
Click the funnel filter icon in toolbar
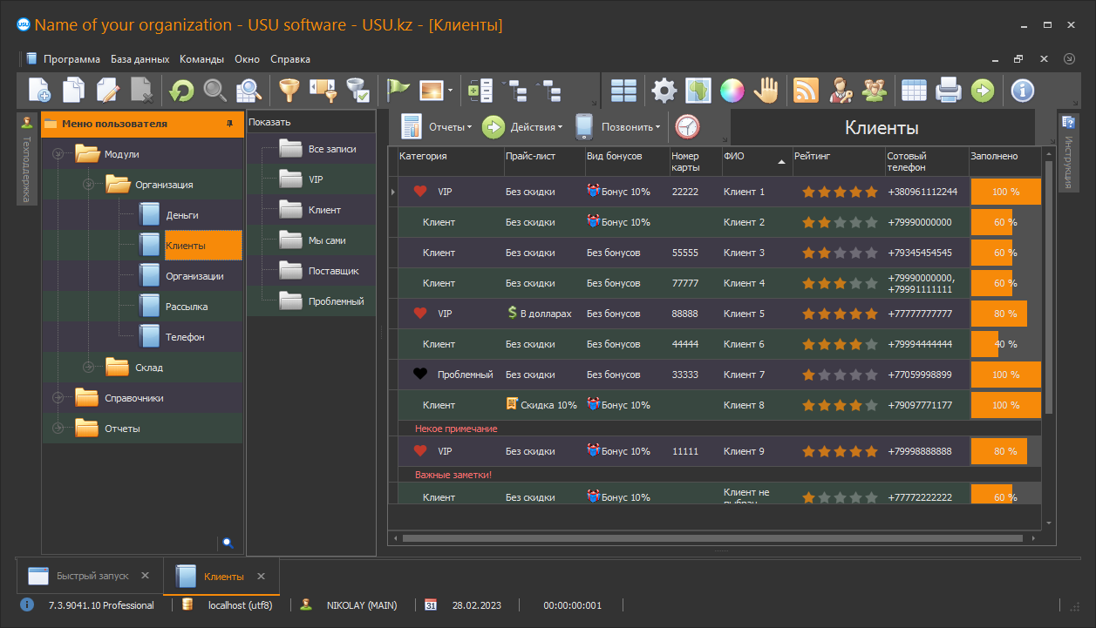(x=289, y=90)
